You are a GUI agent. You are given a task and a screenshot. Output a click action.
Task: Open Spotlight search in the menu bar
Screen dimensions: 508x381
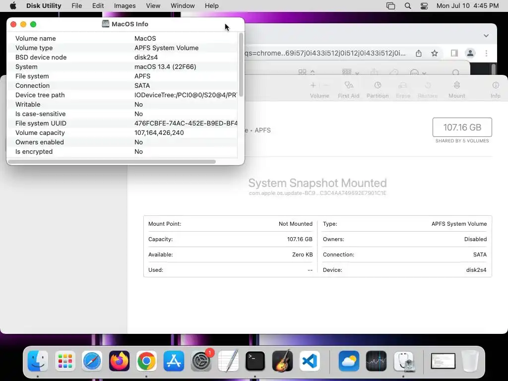point(408,6)
